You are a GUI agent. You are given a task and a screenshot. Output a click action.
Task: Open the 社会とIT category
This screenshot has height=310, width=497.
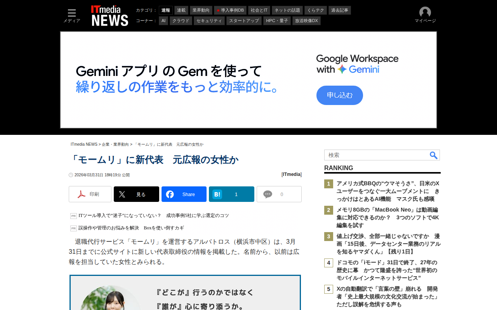(259, 10)
